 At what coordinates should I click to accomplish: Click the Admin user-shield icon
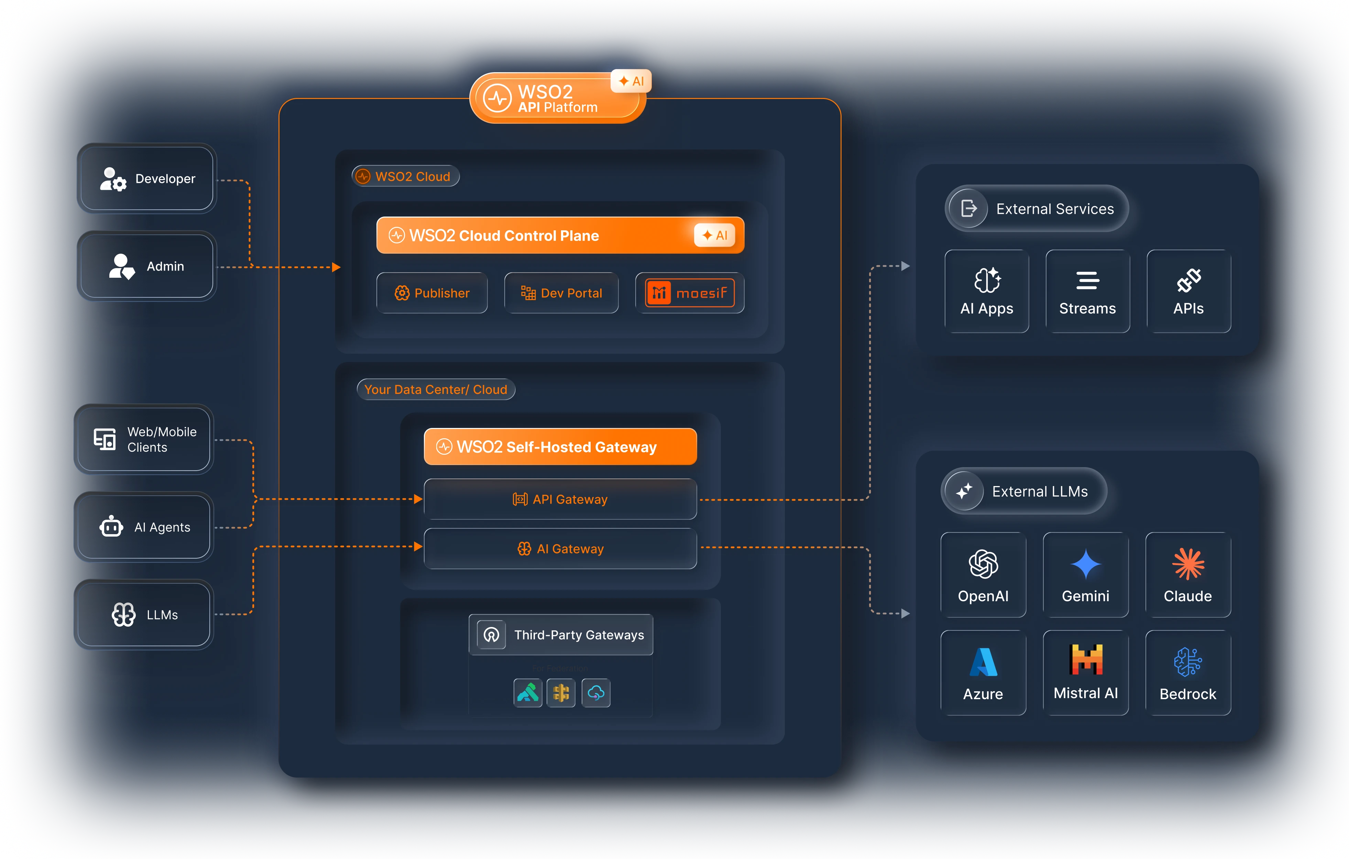[122, 266]
